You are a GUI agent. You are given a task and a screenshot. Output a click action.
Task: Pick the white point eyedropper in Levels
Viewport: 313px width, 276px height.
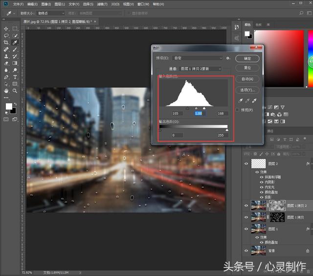pyautogui.click(x=253, y=101)
